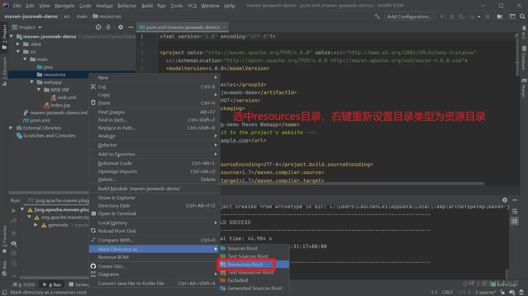Select the java folder in tree

click(x=45, y=67)
